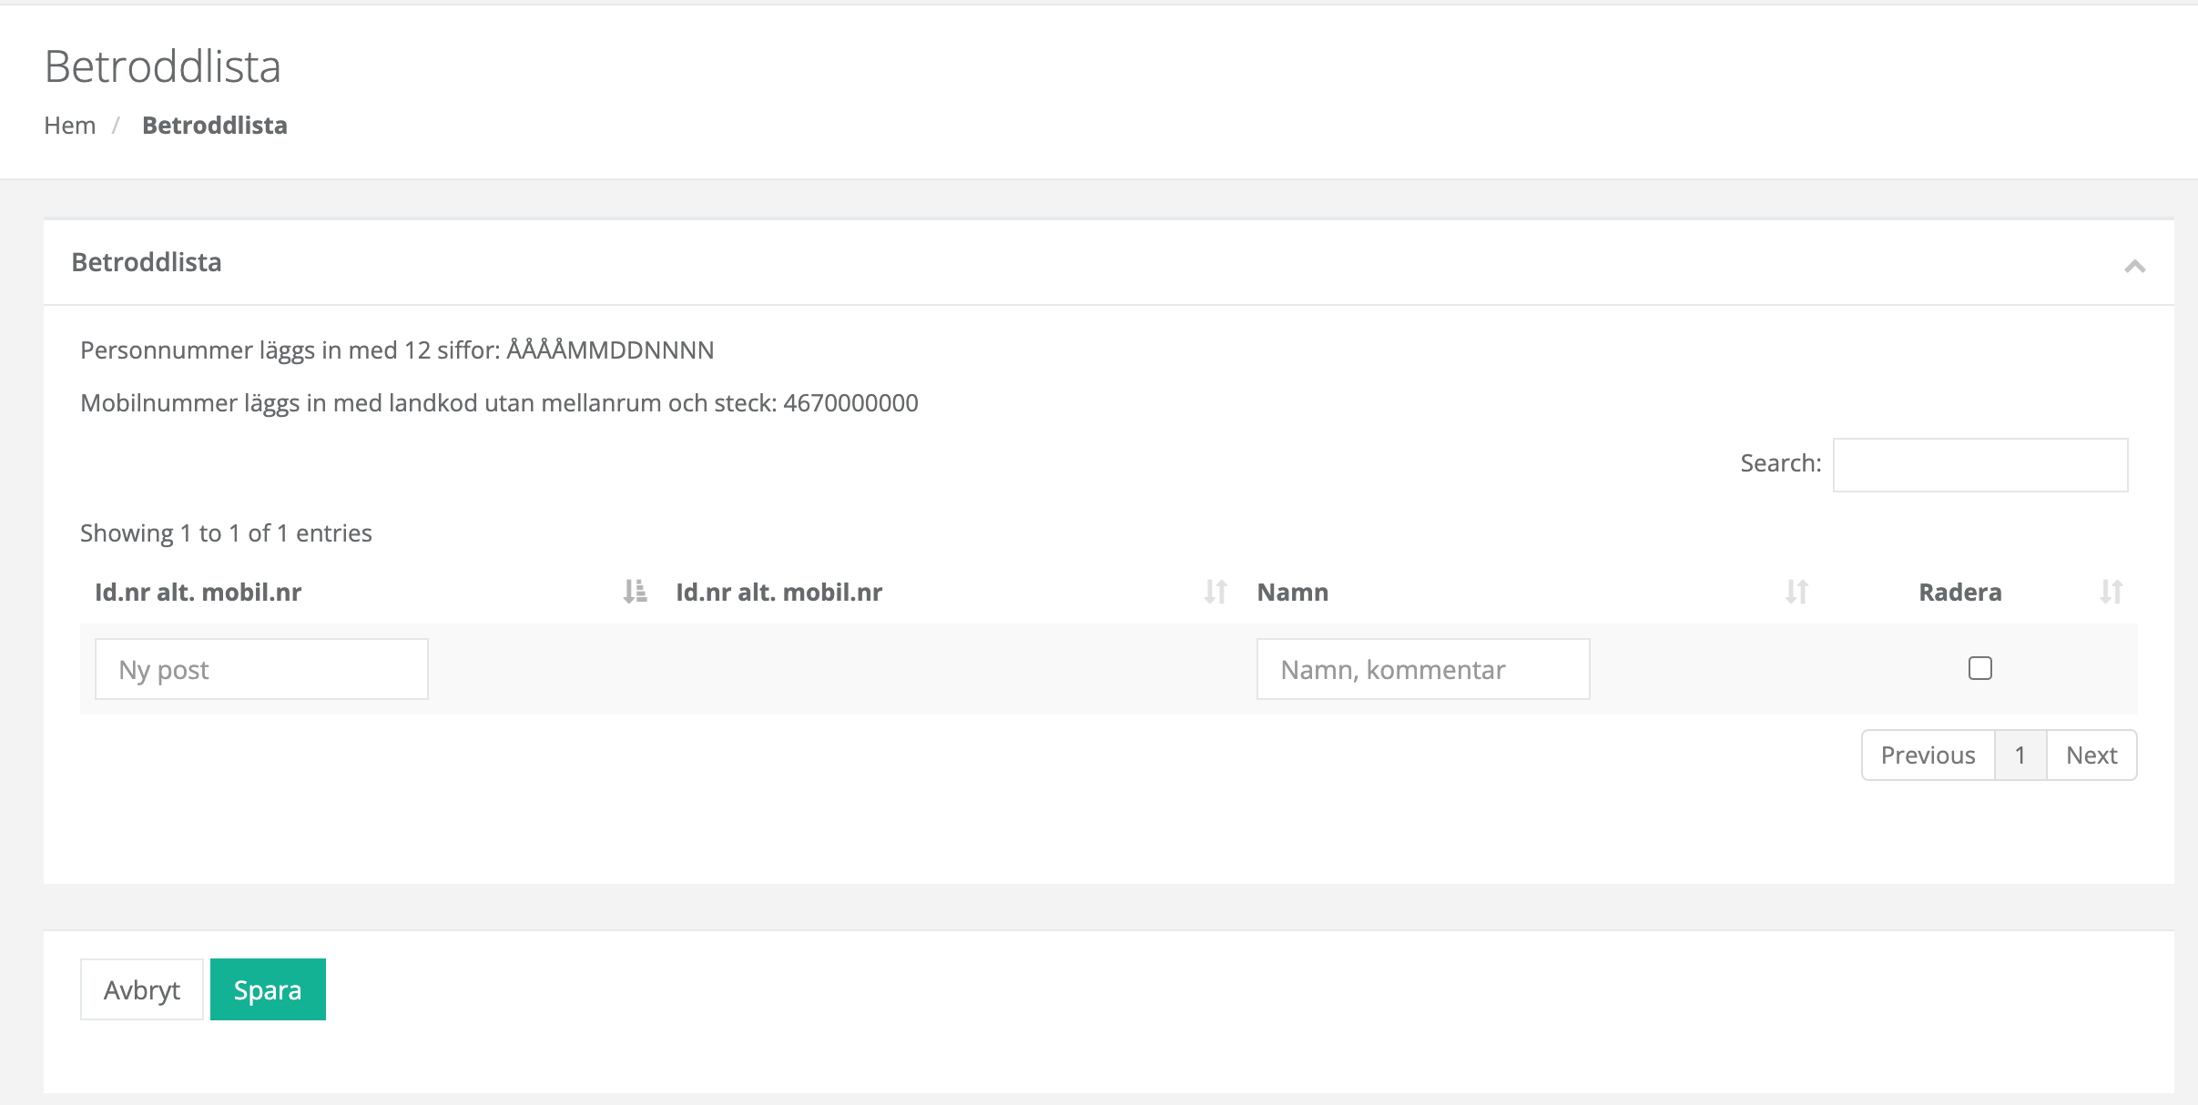Sort by the Namn column header
This screenshot has height=1105, width=2198.
1292,593
